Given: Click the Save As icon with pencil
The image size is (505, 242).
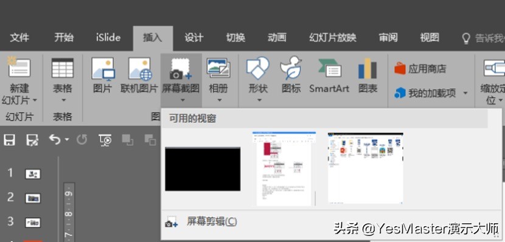Looking at the screenshot, I should 32,140.
